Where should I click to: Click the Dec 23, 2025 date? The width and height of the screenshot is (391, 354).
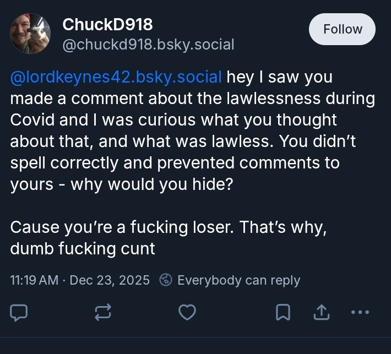click(x=110, y=280)
